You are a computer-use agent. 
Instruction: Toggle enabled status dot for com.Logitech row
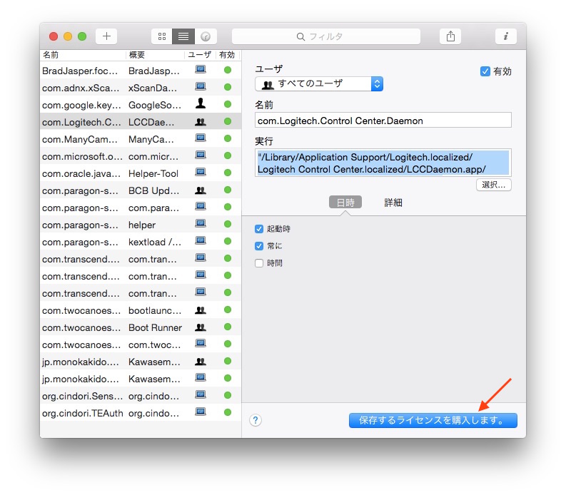pos(228,121)
